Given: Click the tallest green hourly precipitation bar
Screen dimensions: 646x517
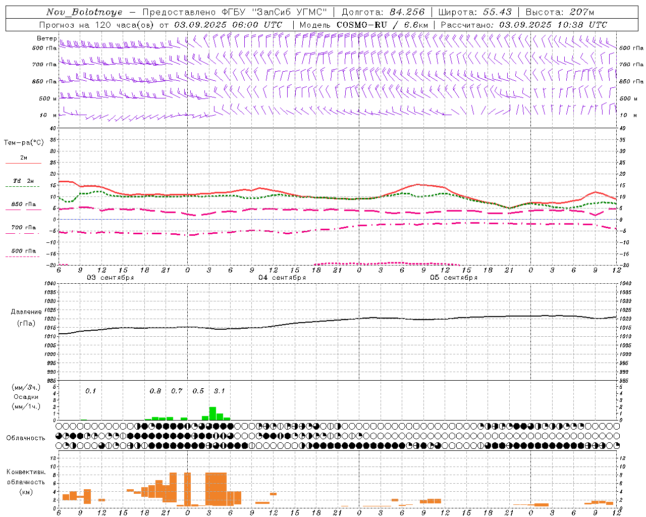Looking at the screenshot, I should (212, 413).
